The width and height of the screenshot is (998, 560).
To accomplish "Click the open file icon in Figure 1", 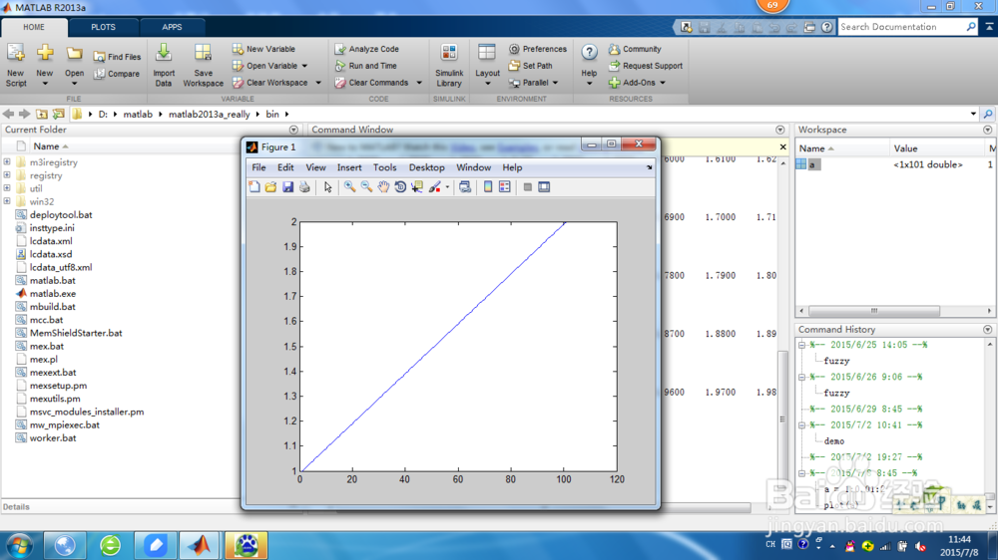I will (271, 187).
